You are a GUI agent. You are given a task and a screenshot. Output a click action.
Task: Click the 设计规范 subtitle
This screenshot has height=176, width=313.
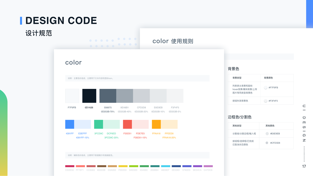[x=39, y=33]
